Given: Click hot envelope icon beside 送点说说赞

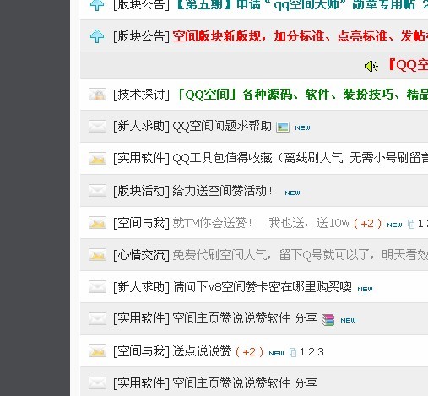Looking at the screenshot, I should click(x=97, y=351).
